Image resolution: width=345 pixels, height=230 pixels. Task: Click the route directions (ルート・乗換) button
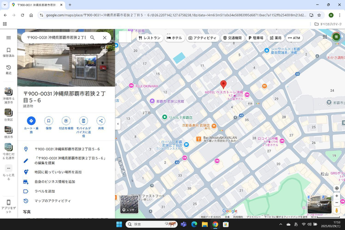click(31, 120)
